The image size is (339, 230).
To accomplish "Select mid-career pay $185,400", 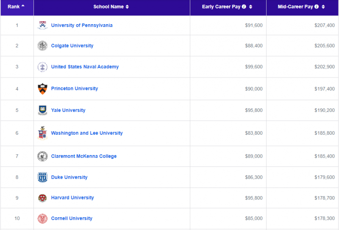I will pos(325,156).
